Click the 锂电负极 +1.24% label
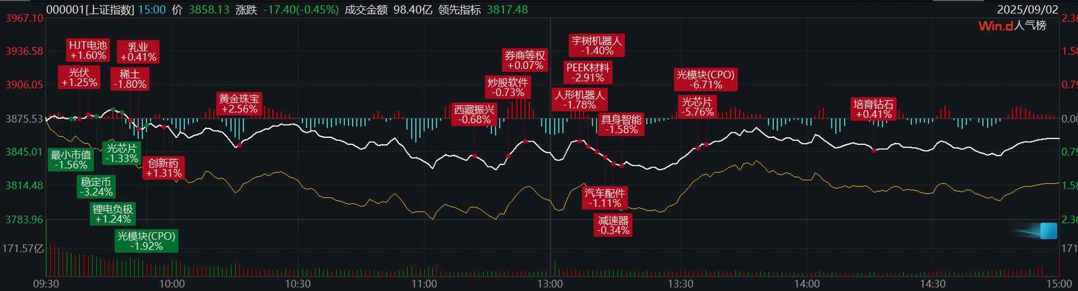The width and height of the screenshot is (1078, 291). (x=113, y=214)
